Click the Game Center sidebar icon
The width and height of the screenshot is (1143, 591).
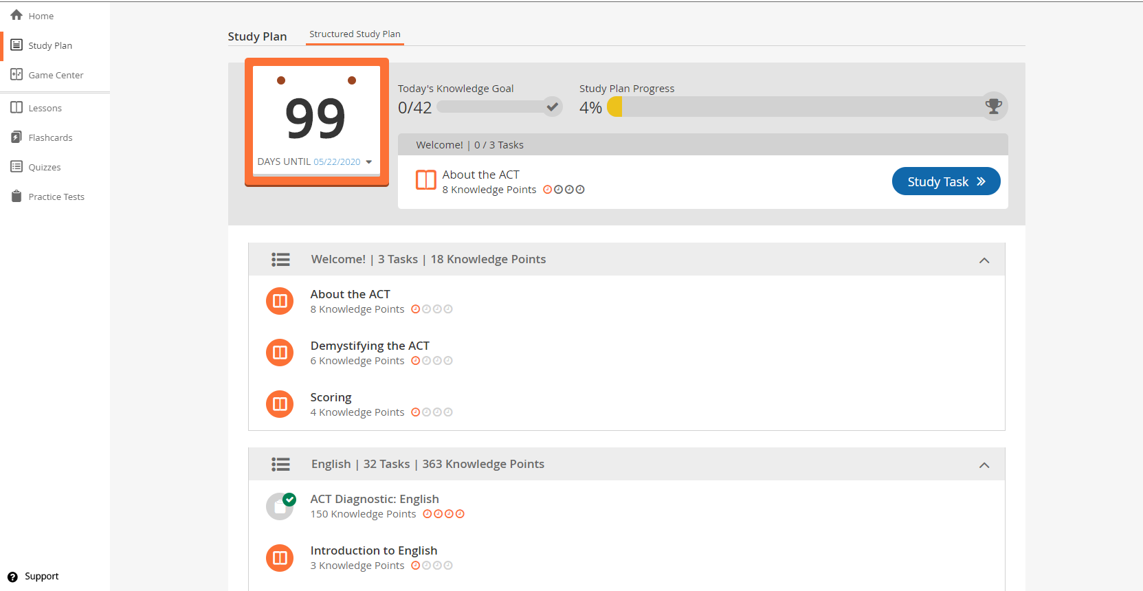pos(16,74)
